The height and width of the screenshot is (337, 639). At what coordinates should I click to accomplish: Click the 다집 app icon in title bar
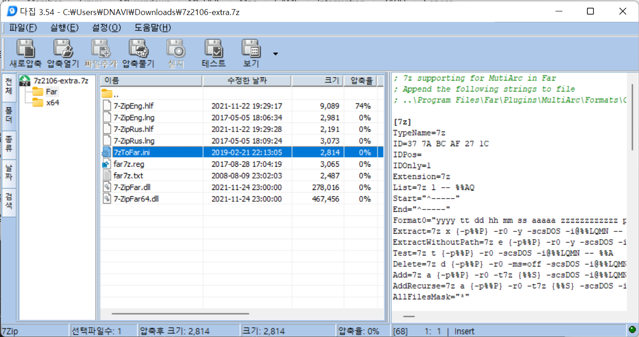[12, 11]
